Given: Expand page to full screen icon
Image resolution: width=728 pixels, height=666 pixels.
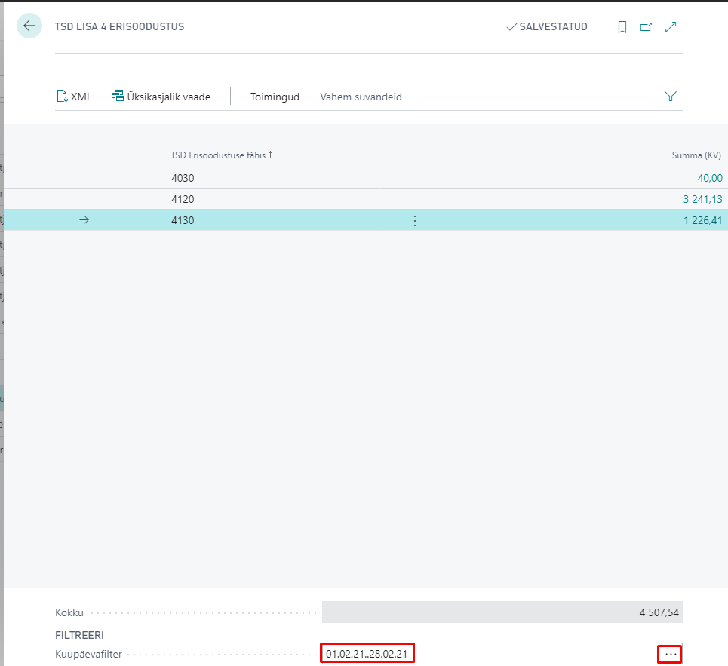Looking at the screenshot, I should pyautogui.click(x=670, y=27).
